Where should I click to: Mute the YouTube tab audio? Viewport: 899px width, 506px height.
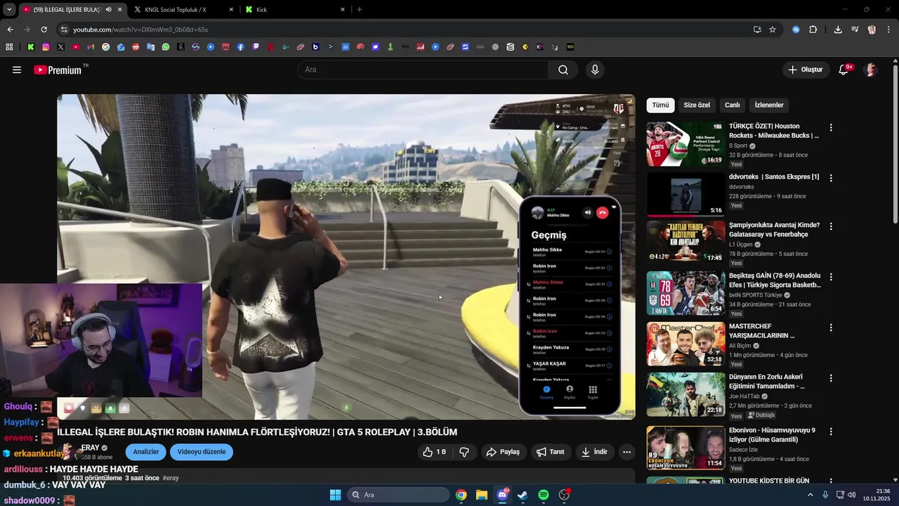pos(108,10)
